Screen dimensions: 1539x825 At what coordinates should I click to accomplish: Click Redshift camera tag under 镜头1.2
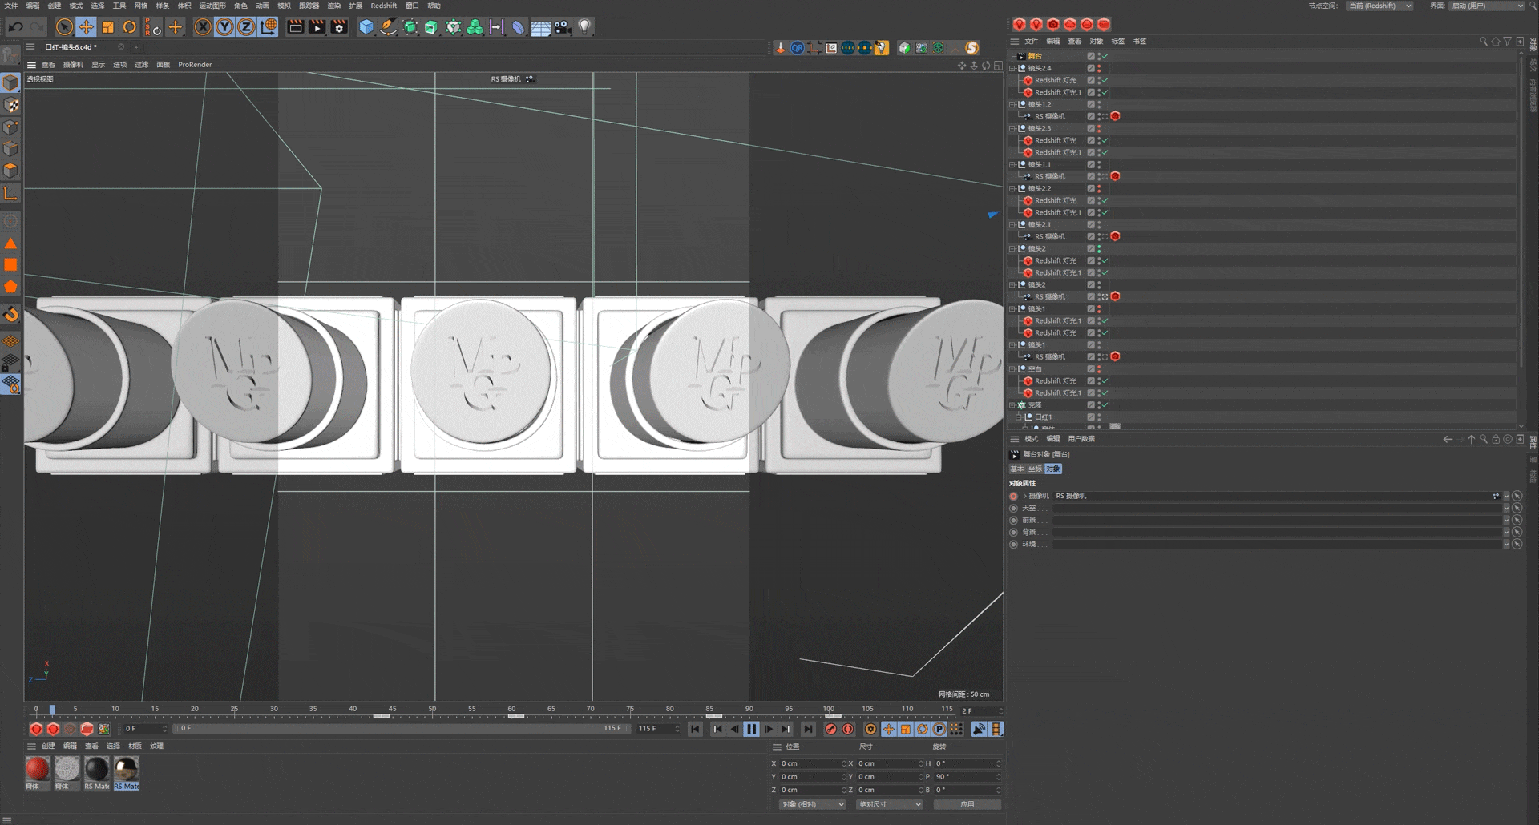1115,116
